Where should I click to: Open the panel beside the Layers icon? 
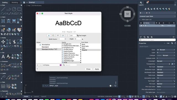[147, 2]
